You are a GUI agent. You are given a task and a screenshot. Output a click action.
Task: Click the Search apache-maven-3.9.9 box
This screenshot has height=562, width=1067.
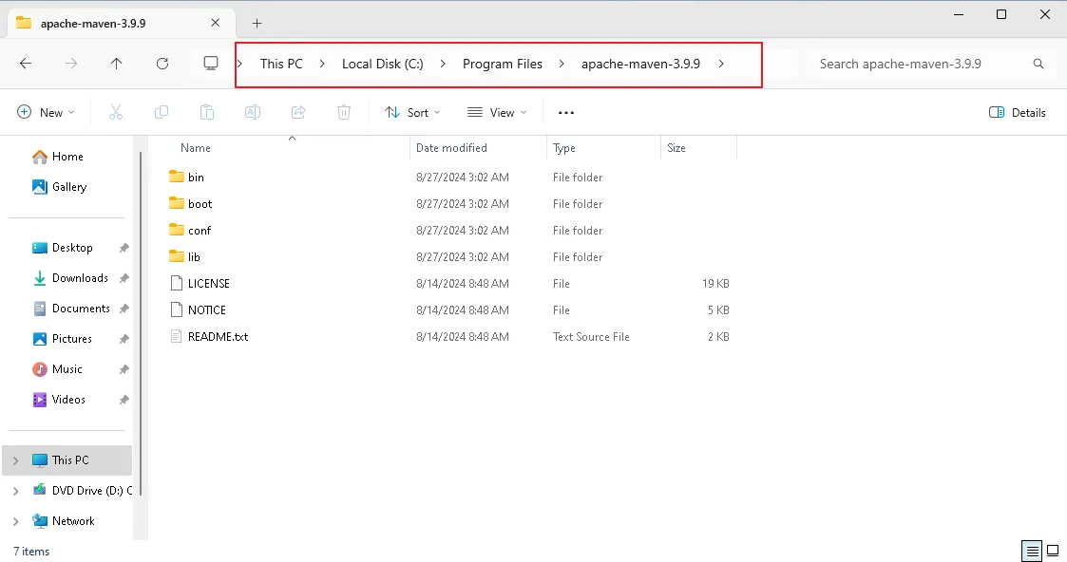coord(922,64)
